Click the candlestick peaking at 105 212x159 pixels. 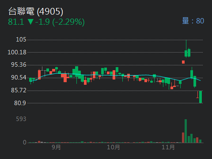point(186,49)
